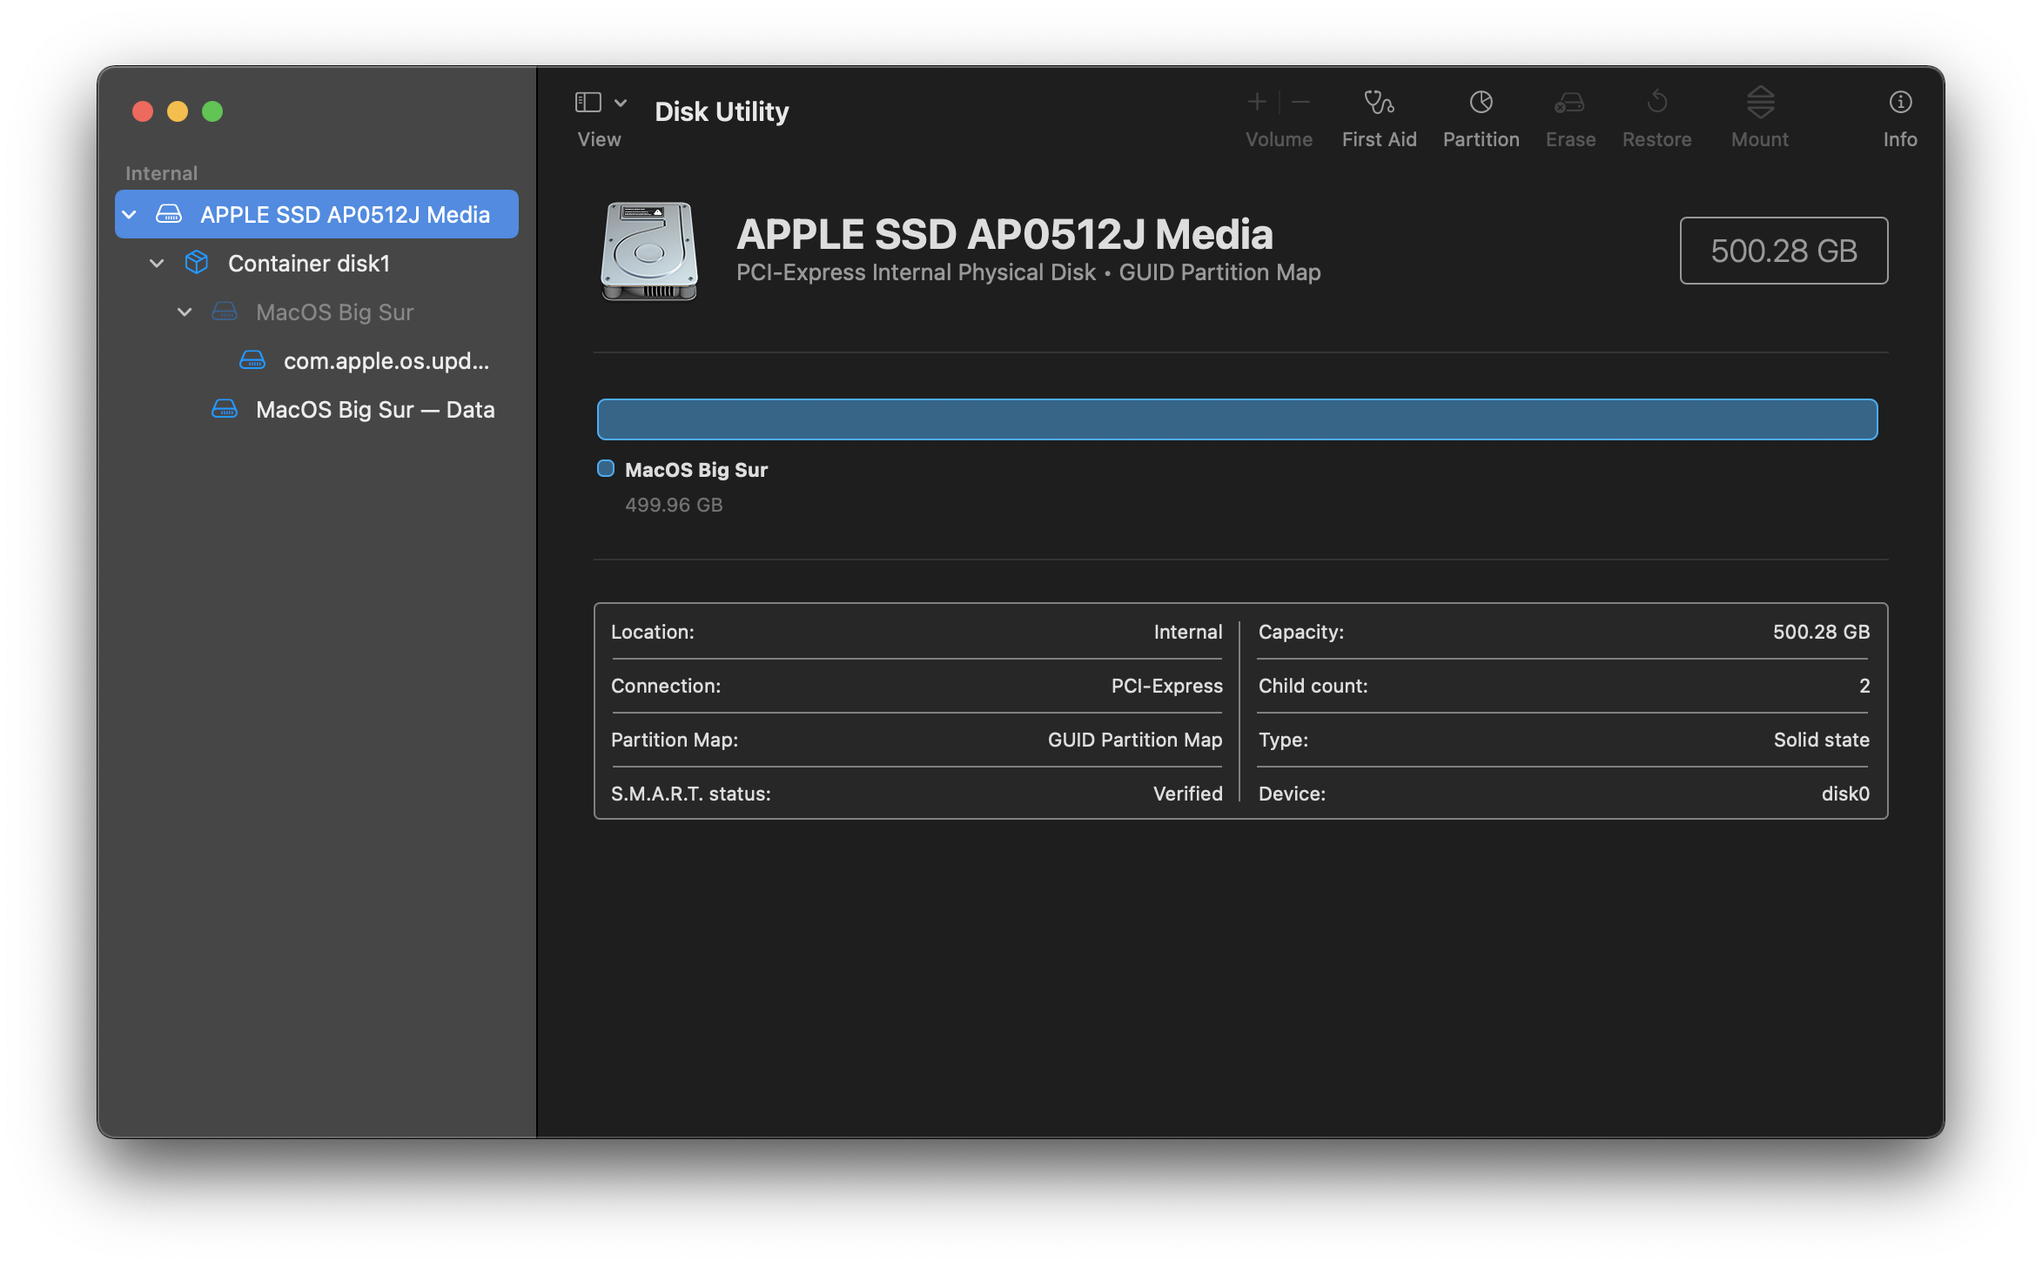Screen dimensions: 2042x1267
Task: Collapse the MacOS Big Sur volume chevron
Action: 185,312
